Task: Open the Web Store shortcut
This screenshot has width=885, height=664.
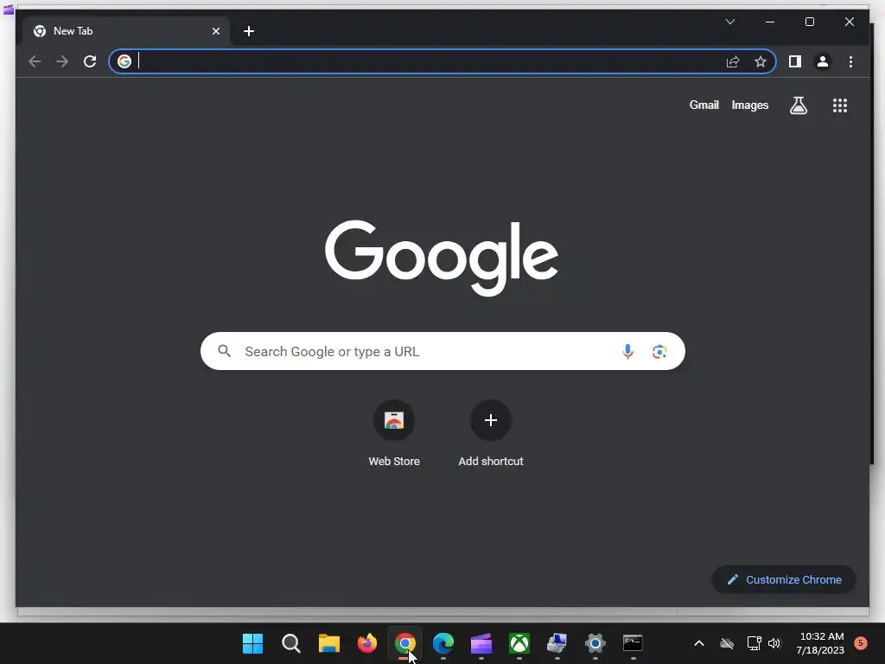Action: [394, 434]
